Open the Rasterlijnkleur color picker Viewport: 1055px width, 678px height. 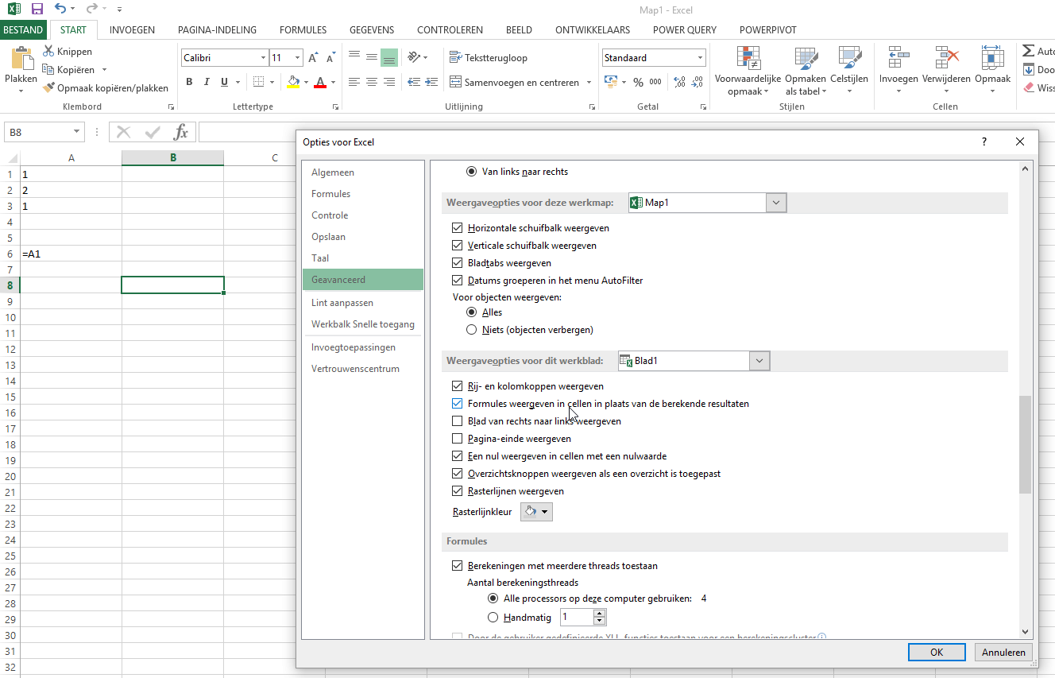[536, 512]
